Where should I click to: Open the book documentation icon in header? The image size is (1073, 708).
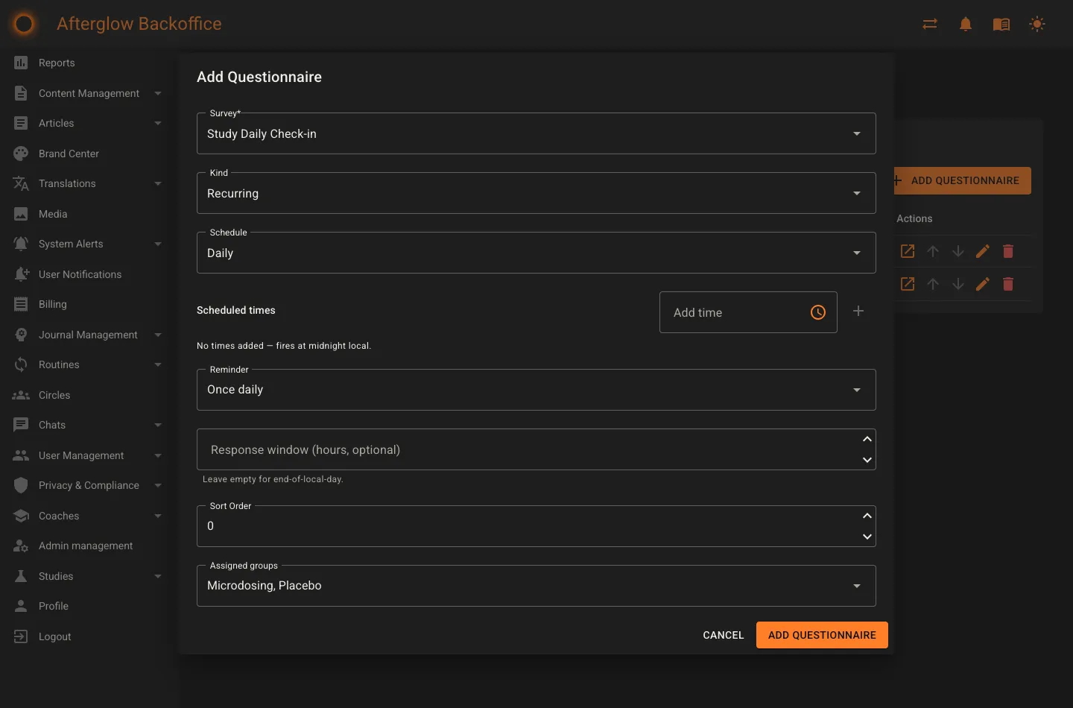pyautogui.click(x=1001, y=24)
